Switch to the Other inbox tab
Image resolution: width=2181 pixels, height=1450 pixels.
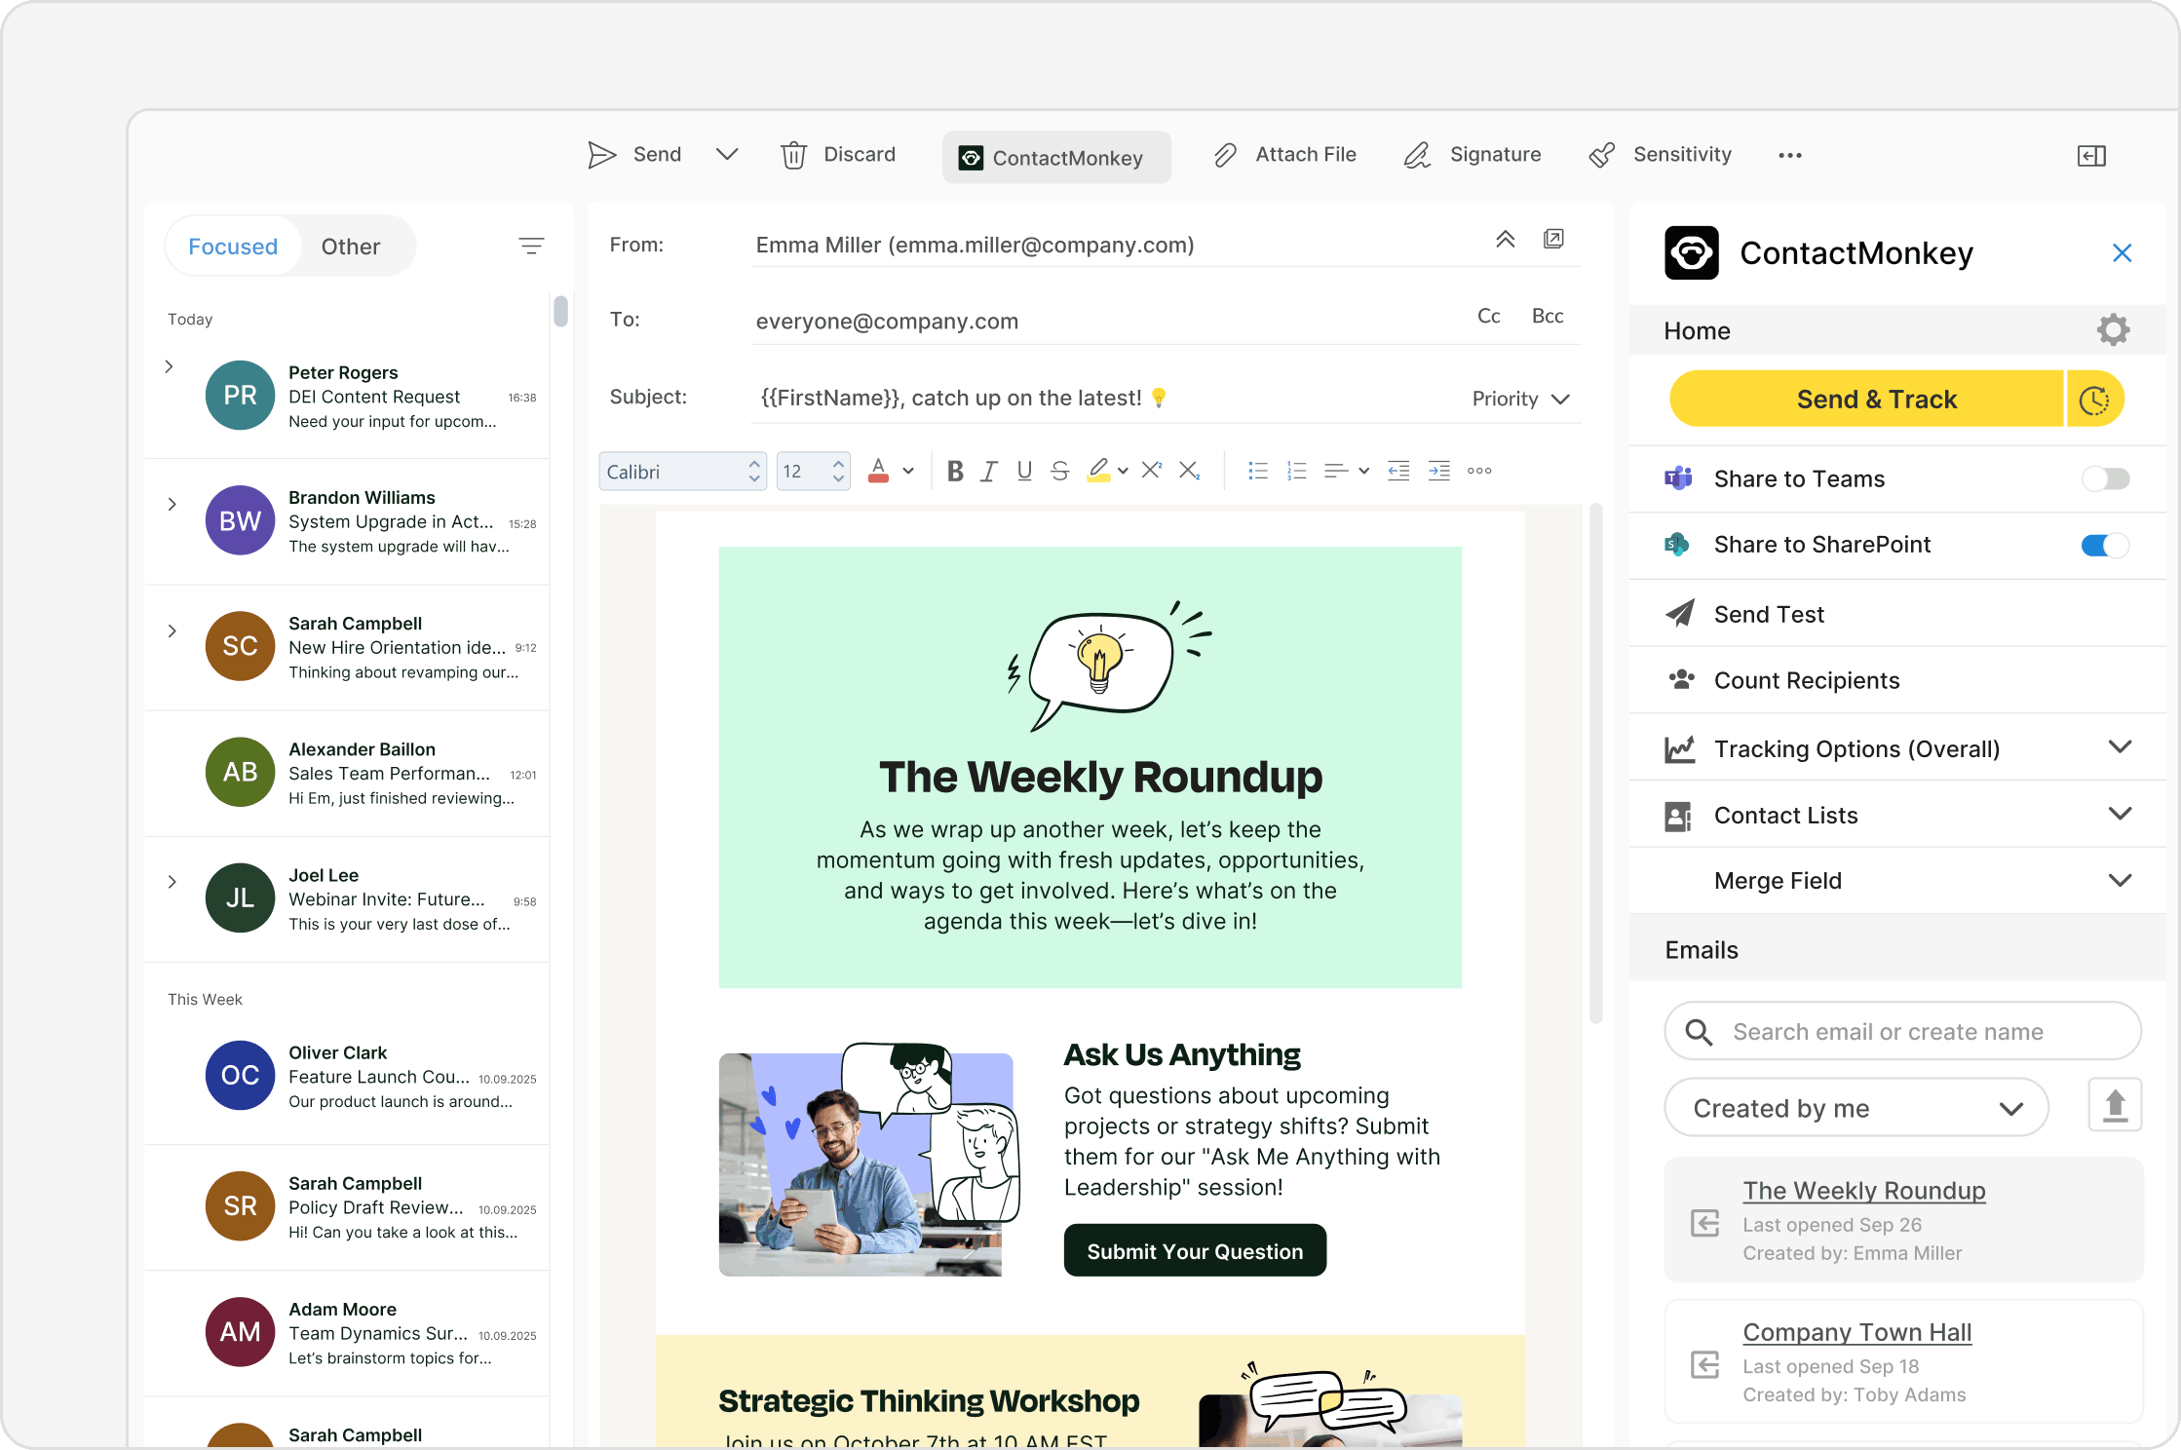pos(350,247)
